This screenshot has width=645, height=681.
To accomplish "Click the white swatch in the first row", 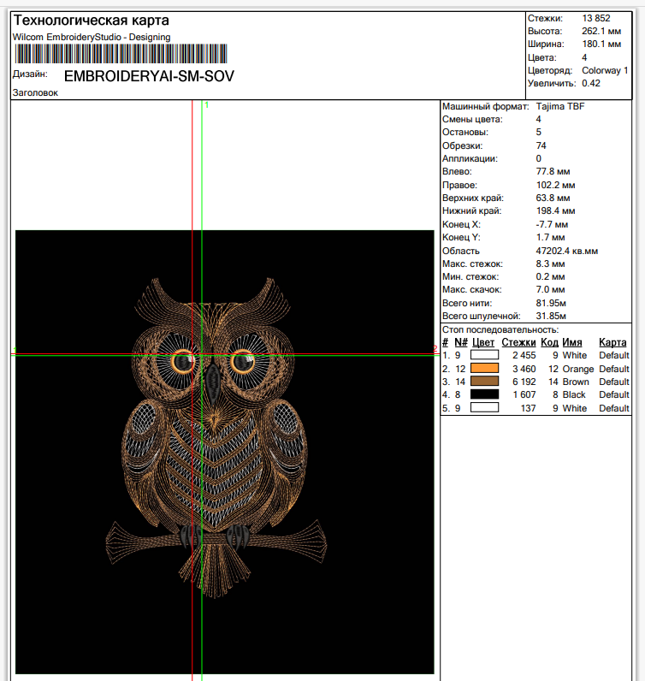I will click(x=484, y=355).
